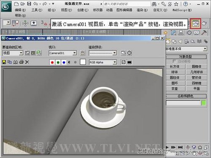
Task: Open the Render Setup icon beside preset dropdown
Action: [123, 53]
